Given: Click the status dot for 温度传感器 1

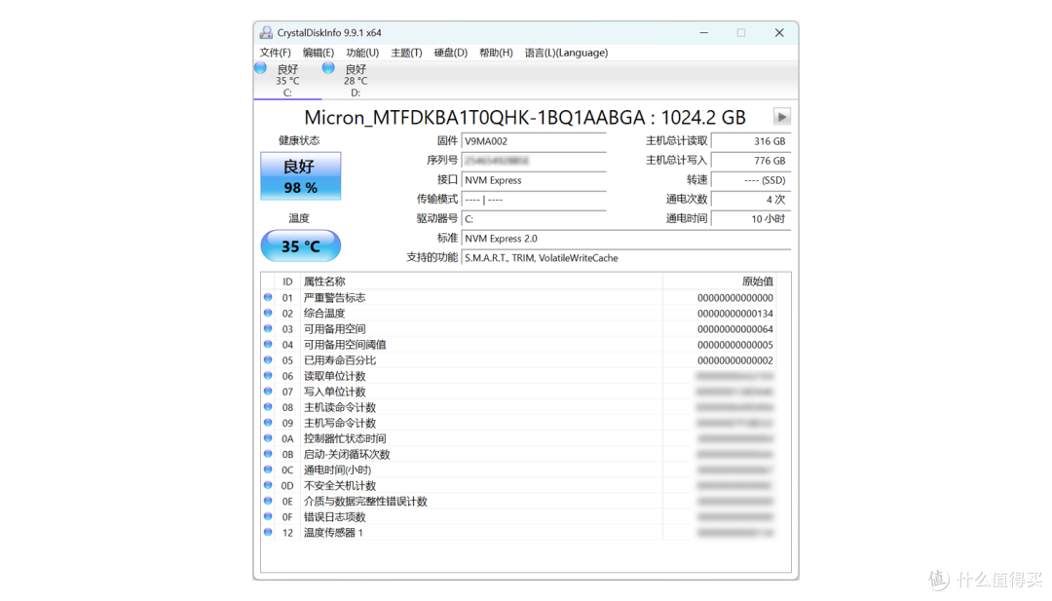Looking at the screenshot, I should click(268, 532).
